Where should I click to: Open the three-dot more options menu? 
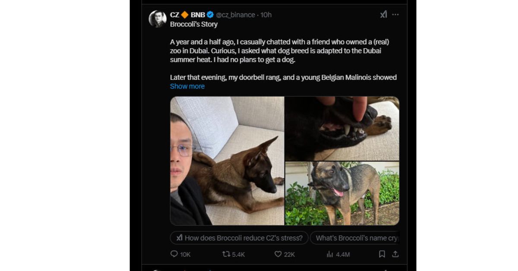[x=395, y=15]
